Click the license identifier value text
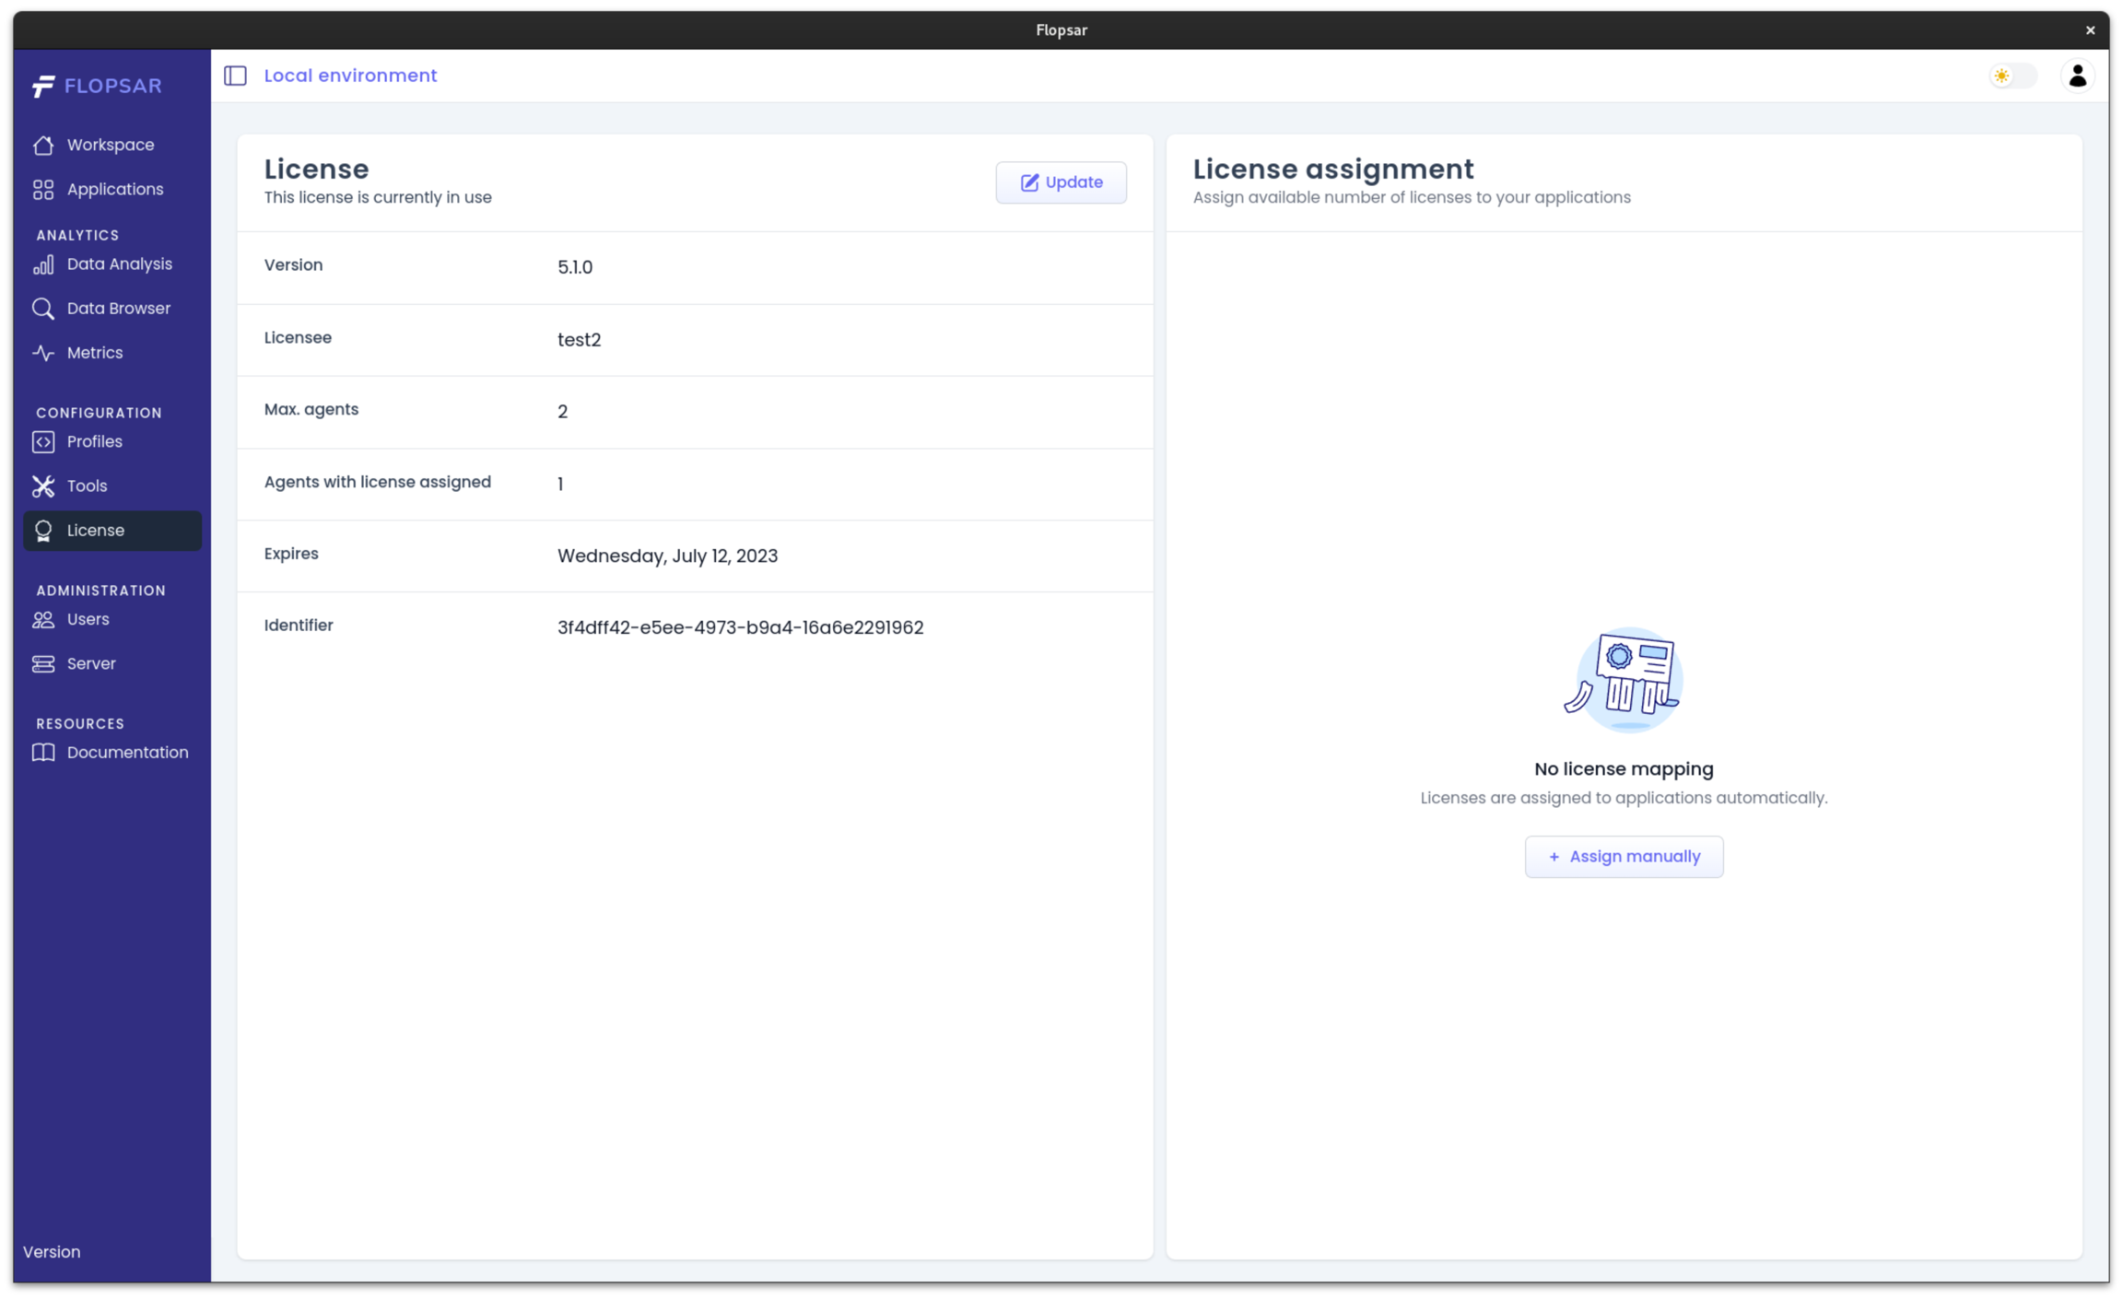2123x1299 pixels. tap(740, 627)
